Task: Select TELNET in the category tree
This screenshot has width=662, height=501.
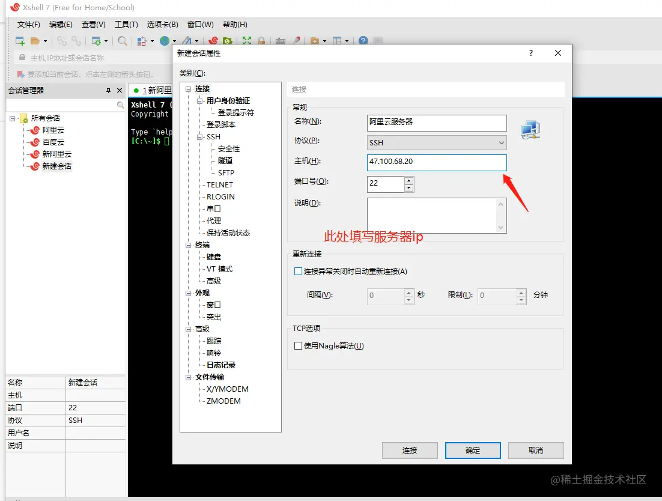Action: (x=219, y=185)
